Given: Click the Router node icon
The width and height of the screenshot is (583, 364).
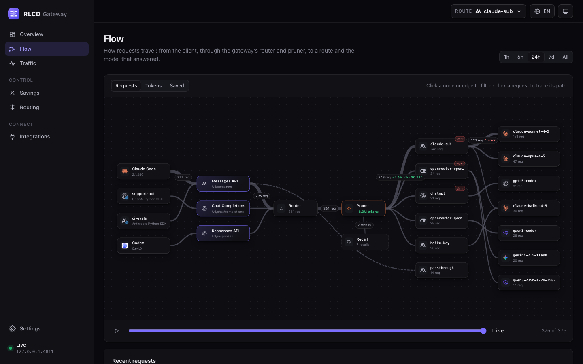Looking at the screenshot, I should click(x=281, y=208).
